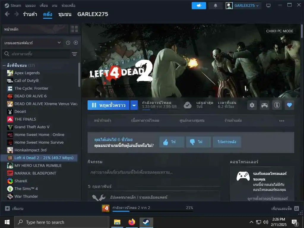304x228 pixels.
Task: Click the cloud sync status icon
Action: coord(188,105)
